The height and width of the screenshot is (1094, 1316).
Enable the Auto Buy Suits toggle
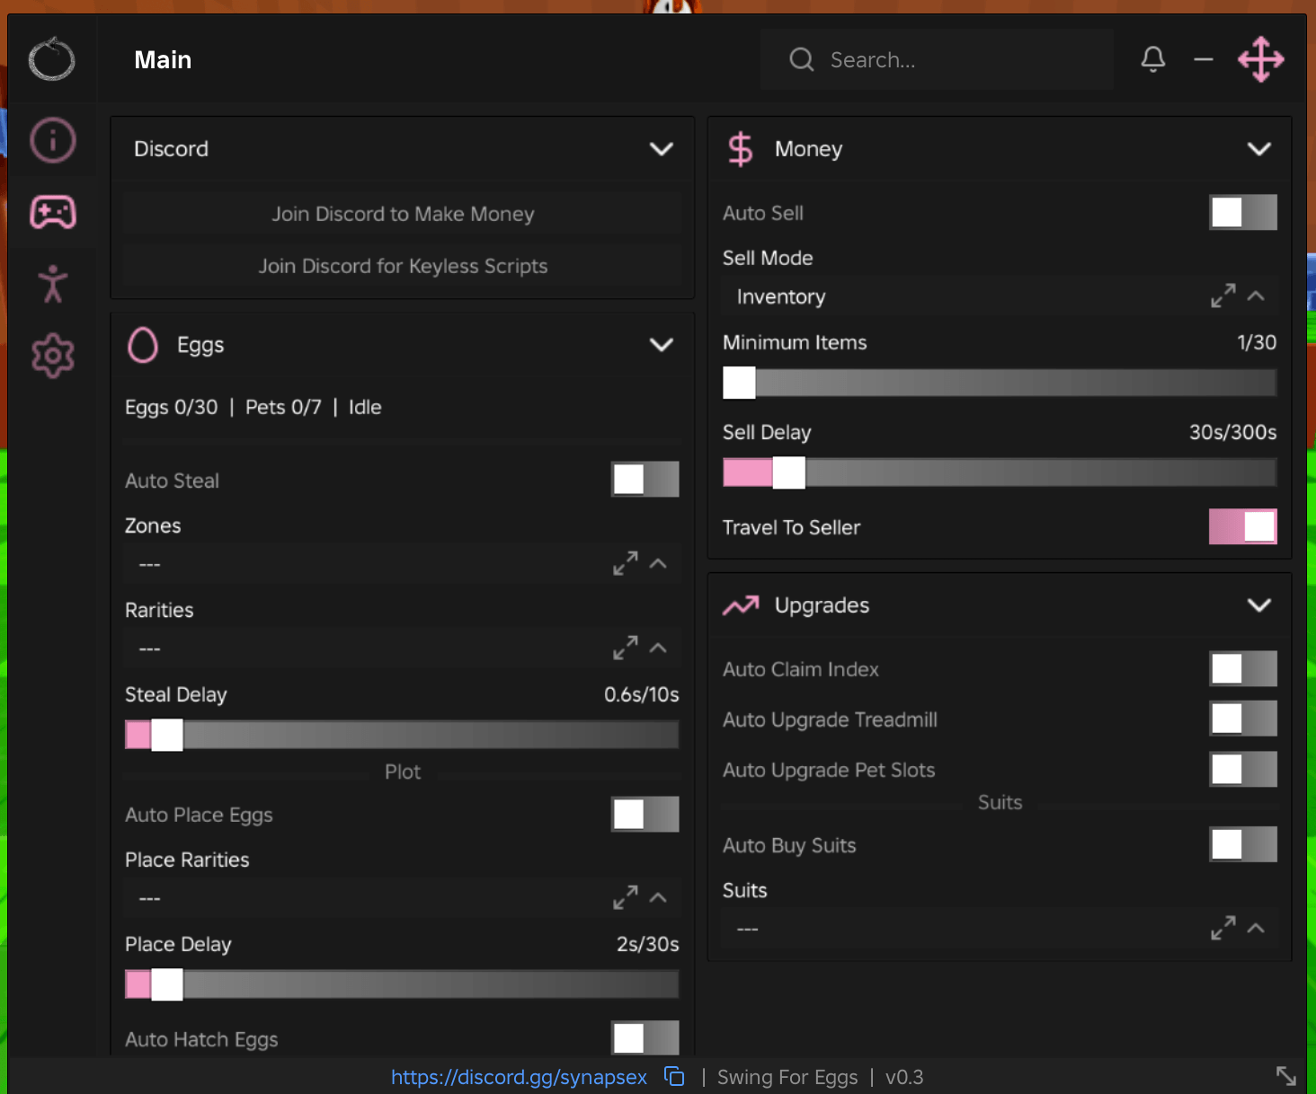pos(1243,844)
